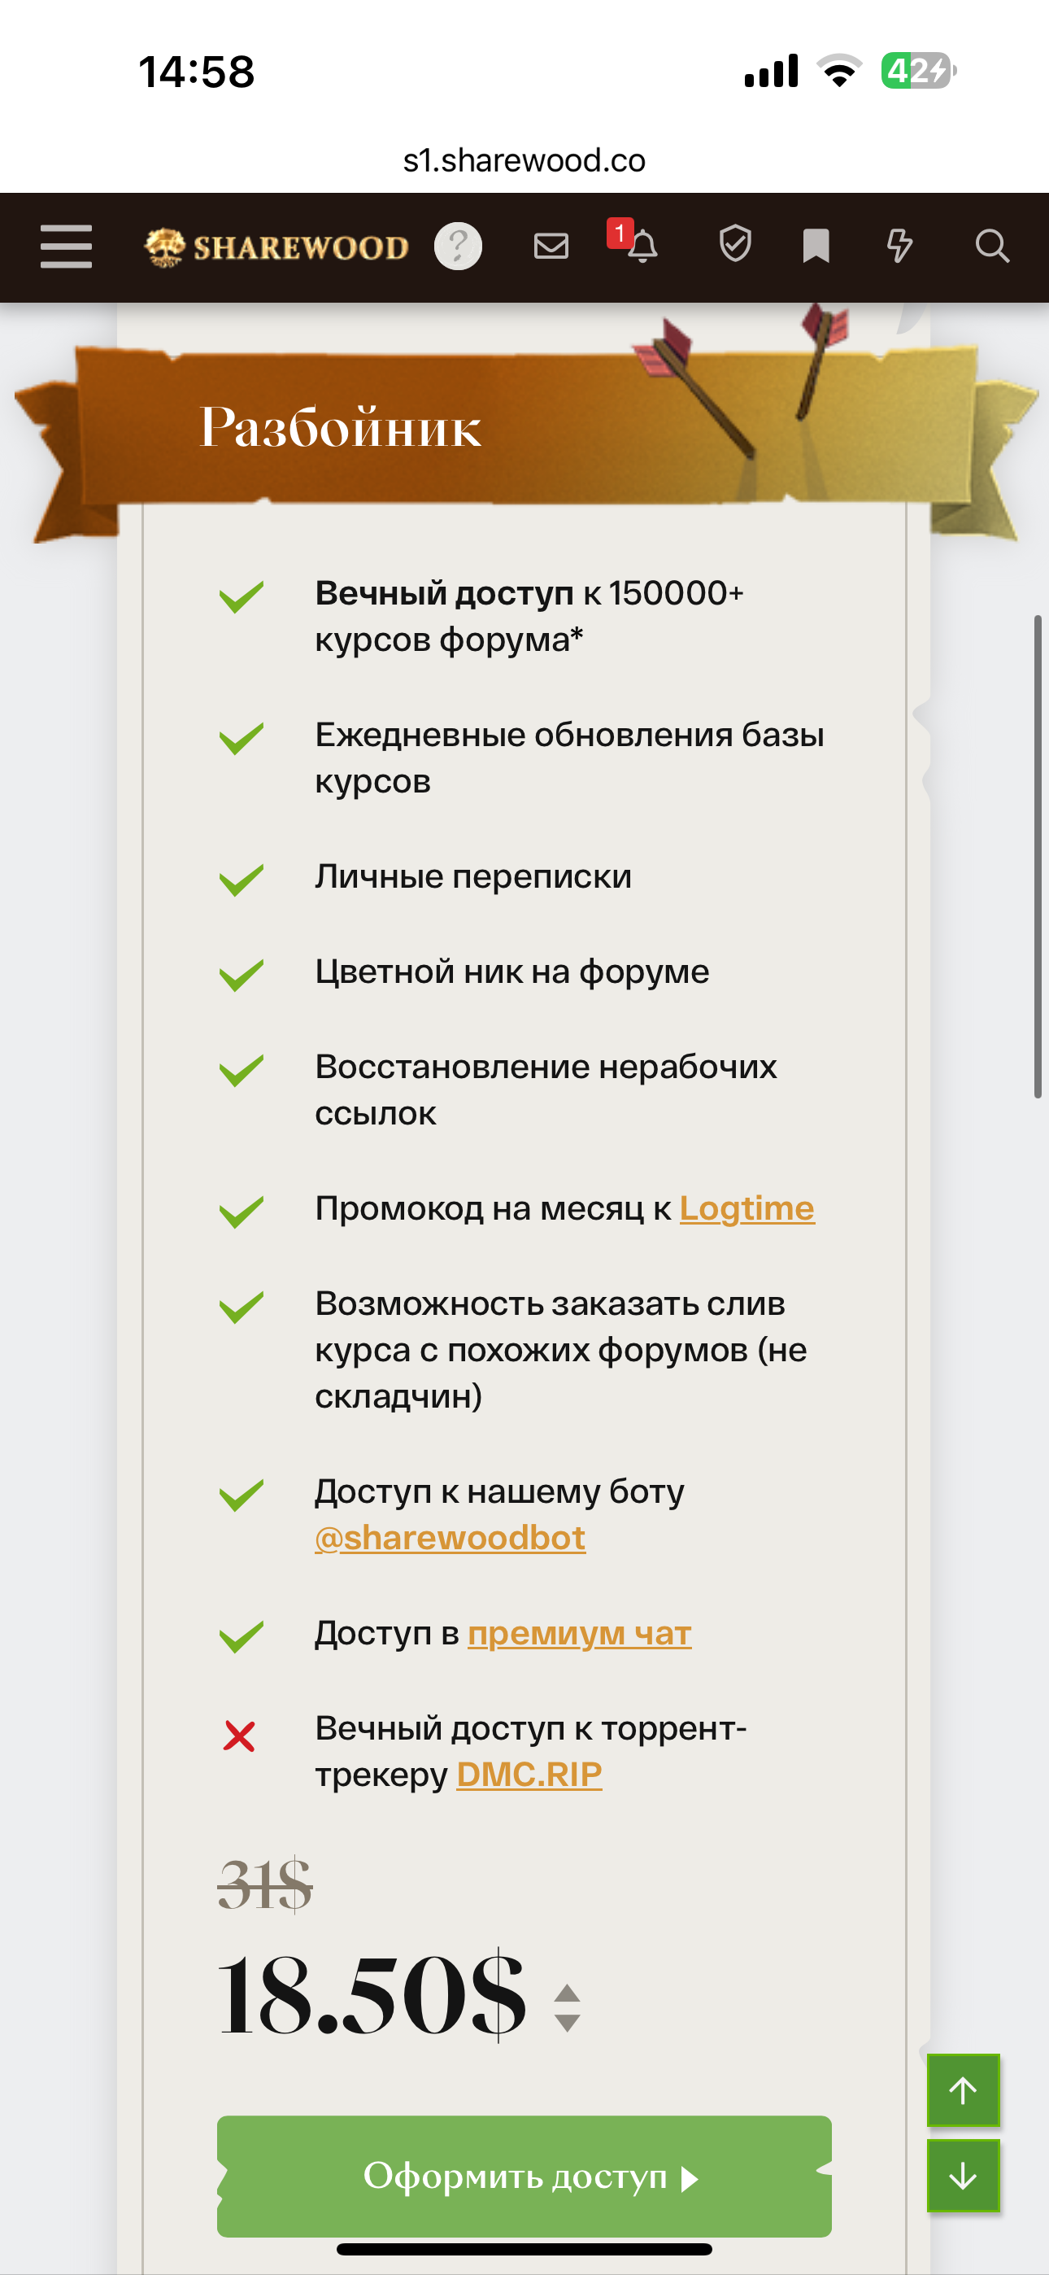Open bookmarks icon in header
The image size is (1049, 2275).
816,247
